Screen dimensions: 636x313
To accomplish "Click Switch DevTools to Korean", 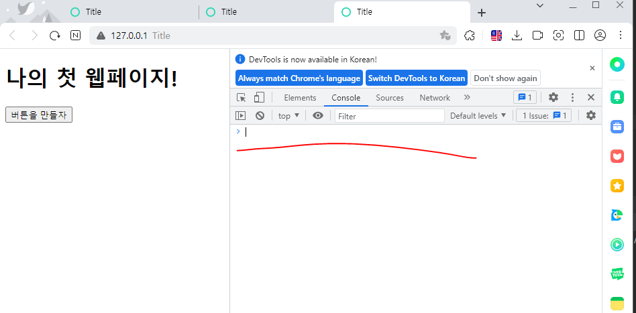I will point(417,78).
